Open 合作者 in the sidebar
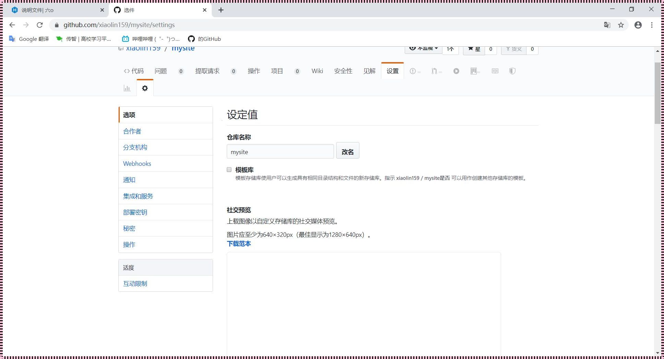This screenshot has height=359, width=664. [166, 131]
